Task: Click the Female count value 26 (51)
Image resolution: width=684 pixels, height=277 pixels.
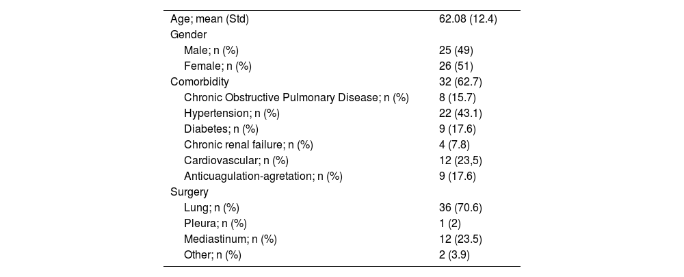Action: [x=456, y=66]
